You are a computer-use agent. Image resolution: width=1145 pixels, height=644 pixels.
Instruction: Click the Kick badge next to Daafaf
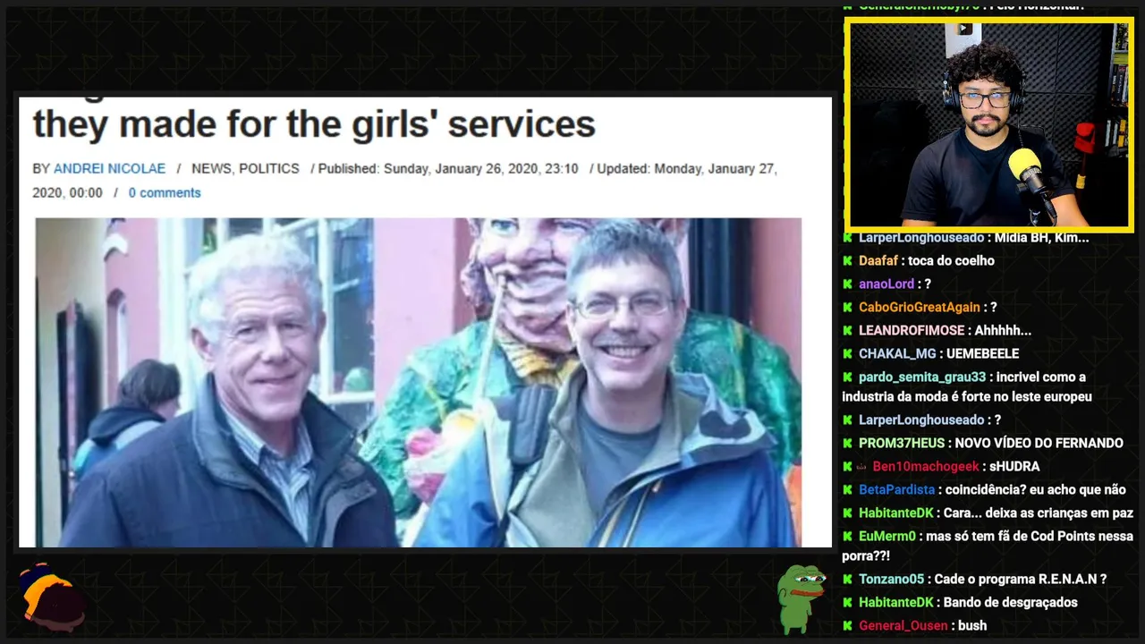pos(847,261)
